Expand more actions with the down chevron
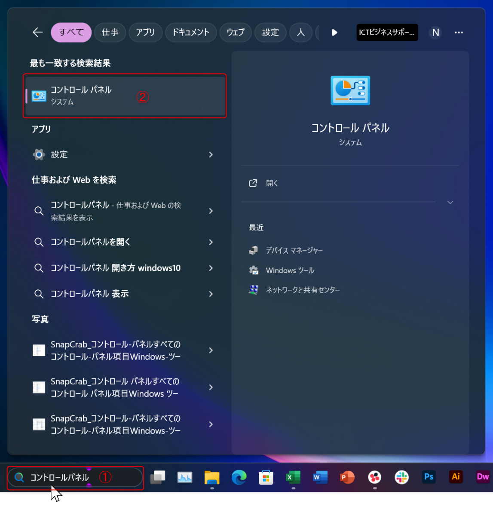This screenshot has width=493, height=516. tap(450, 202)
